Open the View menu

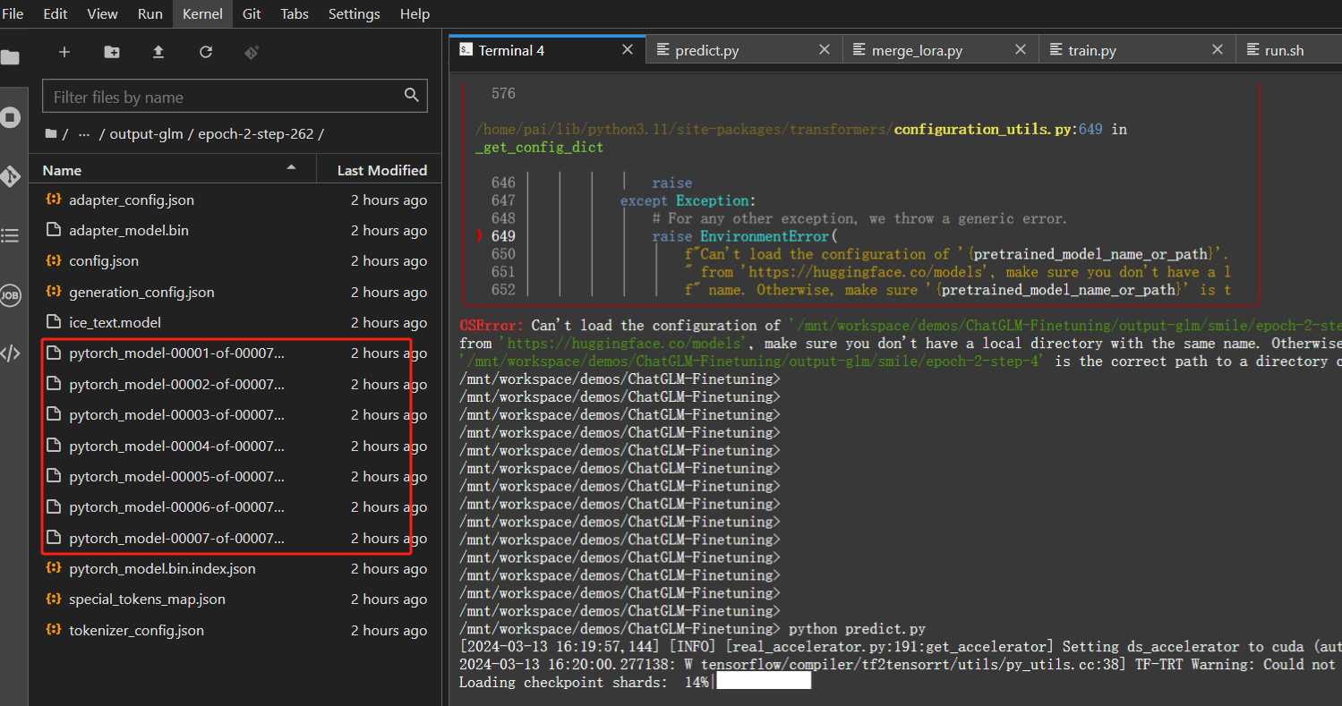click(103, 13)
